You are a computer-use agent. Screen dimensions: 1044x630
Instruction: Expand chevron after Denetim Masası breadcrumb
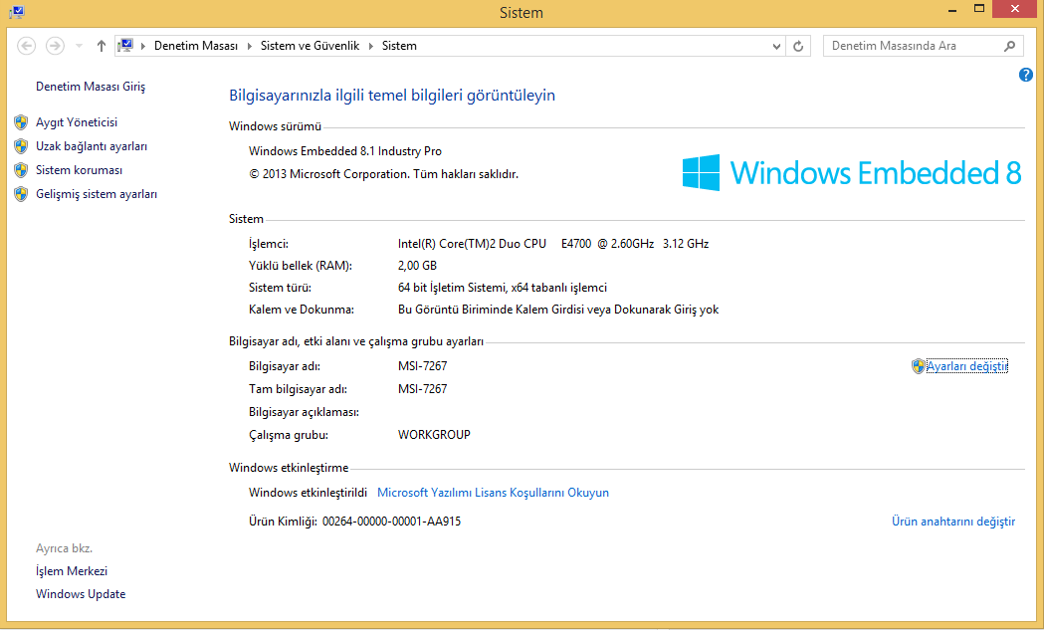250,46
